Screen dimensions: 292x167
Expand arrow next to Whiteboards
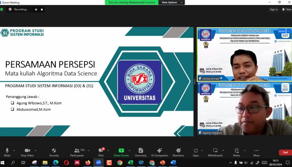(x=223, y=150)
